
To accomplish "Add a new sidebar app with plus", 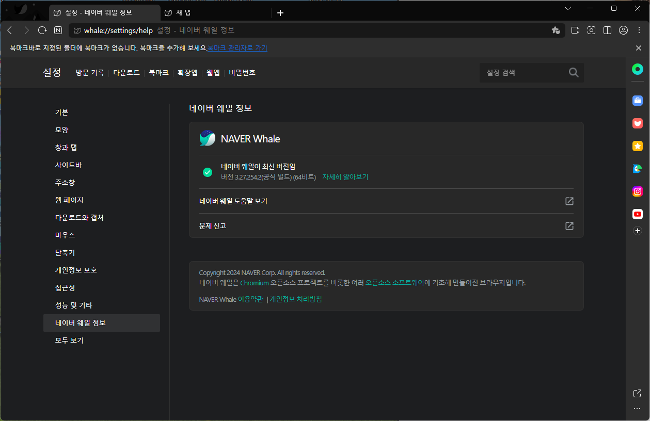I will pos(638,231).
